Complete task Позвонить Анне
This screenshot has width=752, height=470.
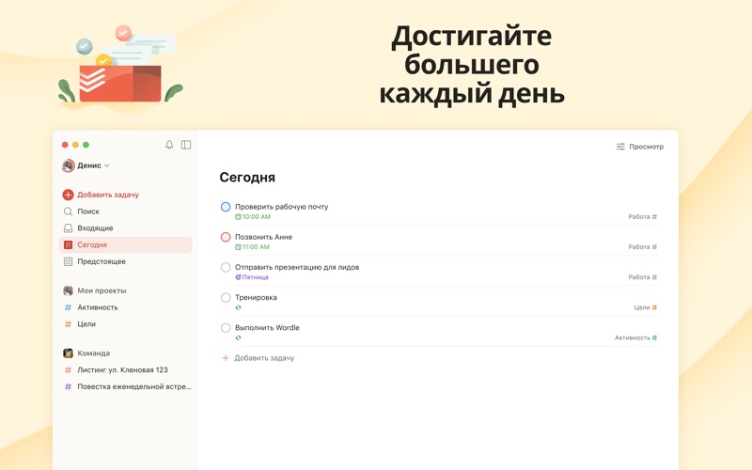[x=226, y=237]
